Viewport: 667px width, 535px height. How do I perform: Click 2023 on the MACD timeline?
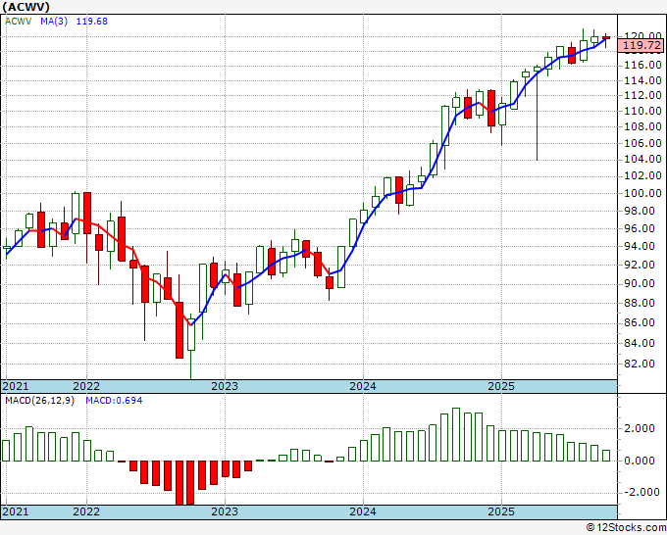225,511
